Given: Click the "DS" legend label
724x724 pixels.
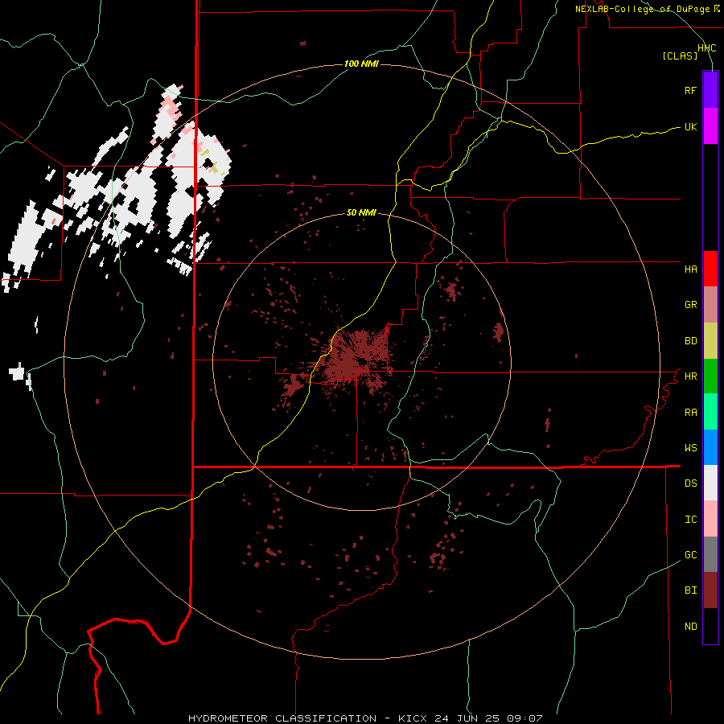Looking at the screenshot, I should coord(690,483).
